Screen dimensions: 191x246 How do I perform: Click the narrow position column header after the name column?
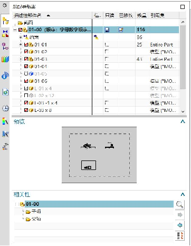[x=98, y=15]
